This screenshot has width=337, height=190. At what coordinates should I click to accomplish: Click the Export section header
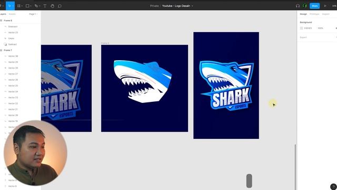pos(303,37)
